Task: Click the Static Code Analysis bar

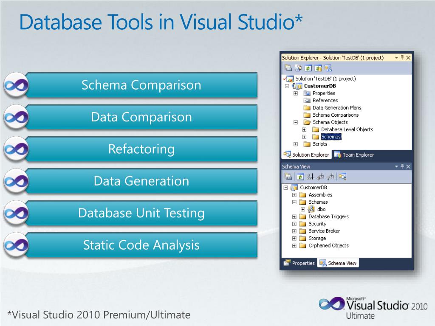Action: point(141,245)
